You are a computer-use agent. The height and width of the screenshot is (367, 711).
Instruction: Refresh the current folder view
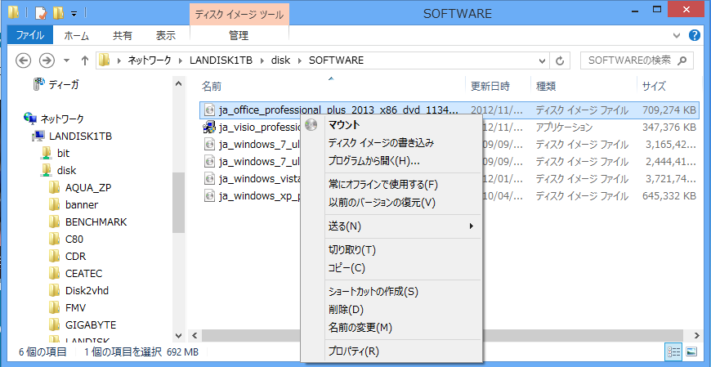click(x=561, y=60)
